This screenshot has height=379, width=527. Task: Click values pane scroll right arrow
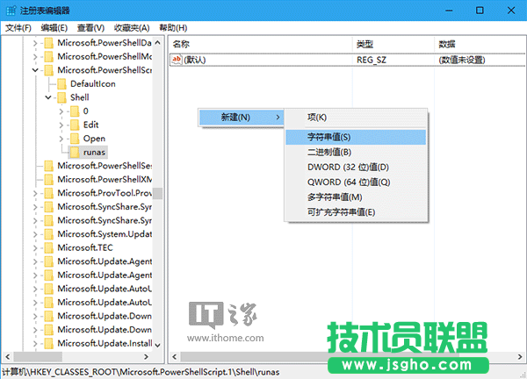520,356
